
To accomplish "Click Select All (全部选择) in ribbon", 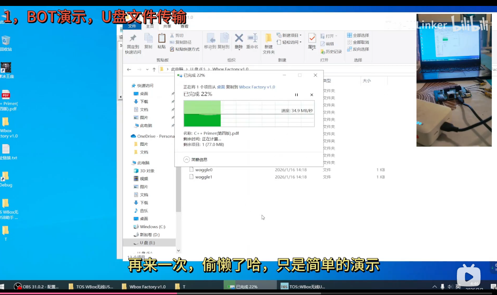I will tap(358, 35).
